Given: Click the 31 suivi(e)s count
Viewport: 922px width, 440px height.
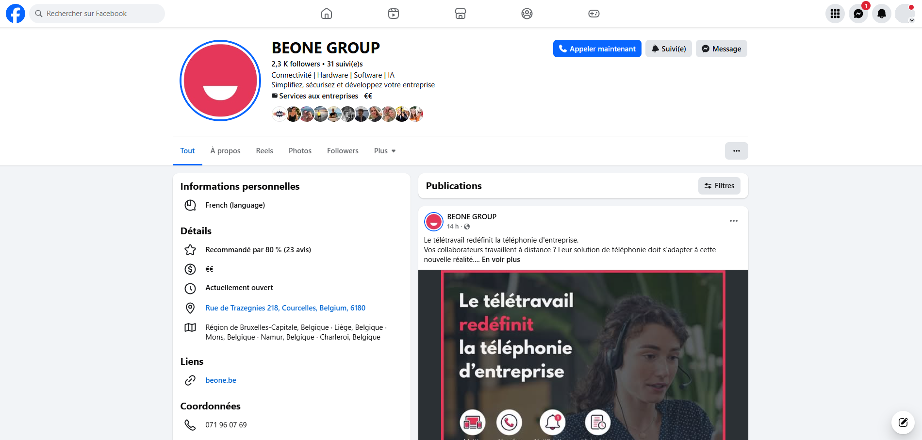Looking at the screenshot, I should pyautogui.click(x=345, y=64).
